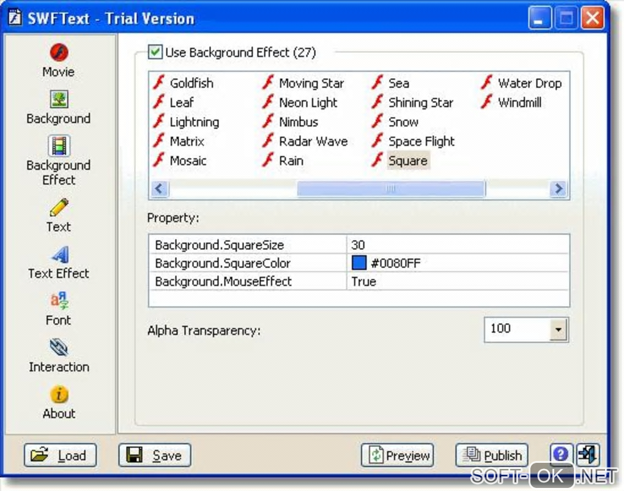
Task: Click the Flash icon beside Mosaic
Action: click(x=159, y=160)
